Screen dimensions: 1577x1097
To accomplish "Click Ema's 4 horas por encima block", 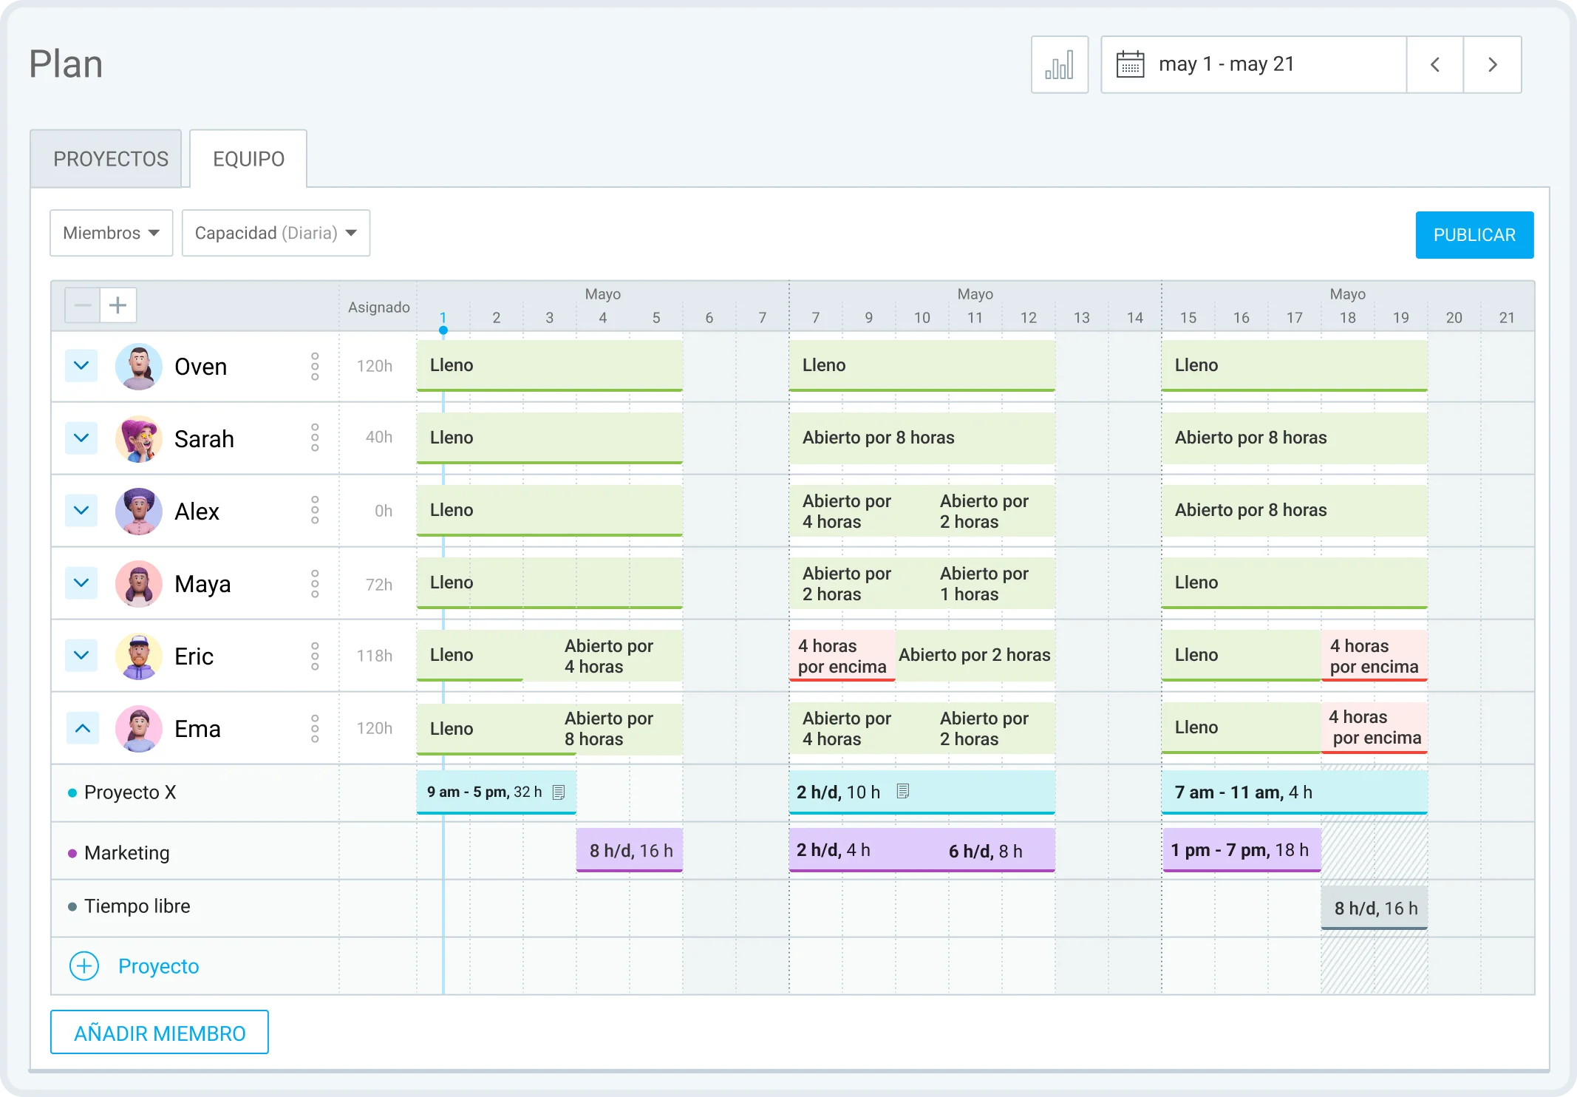I will [x=1375, y=727].
